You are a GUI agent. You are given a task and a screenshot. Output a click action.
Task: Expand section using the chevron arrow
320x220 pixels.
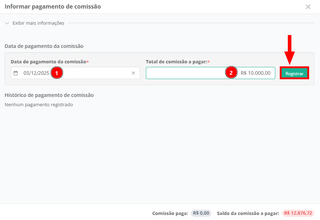(7, 23)
